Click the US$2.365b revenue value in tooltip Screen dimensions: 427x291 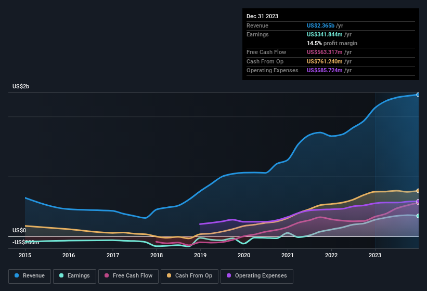point(321,25)
